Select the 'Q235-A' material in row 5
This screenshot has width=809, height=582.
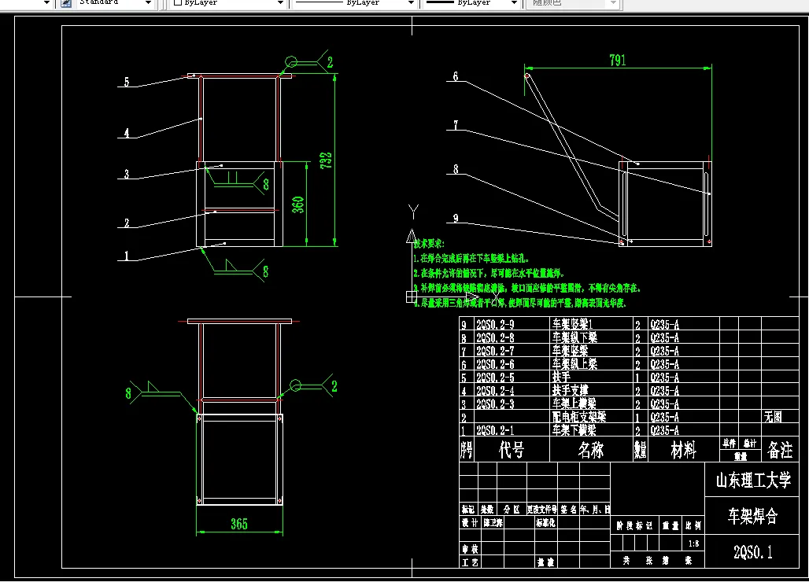[x=664, y=378]
